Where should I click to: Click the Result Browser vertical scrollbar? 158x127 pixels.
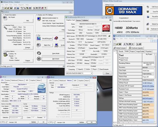[x=155, y=88]
